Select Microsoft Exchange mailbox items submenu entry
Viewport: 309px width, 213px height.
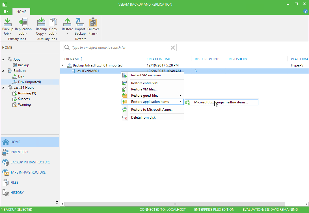pos(222,102)
